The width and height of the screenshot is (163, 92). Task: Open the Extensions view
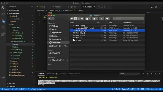3,34
